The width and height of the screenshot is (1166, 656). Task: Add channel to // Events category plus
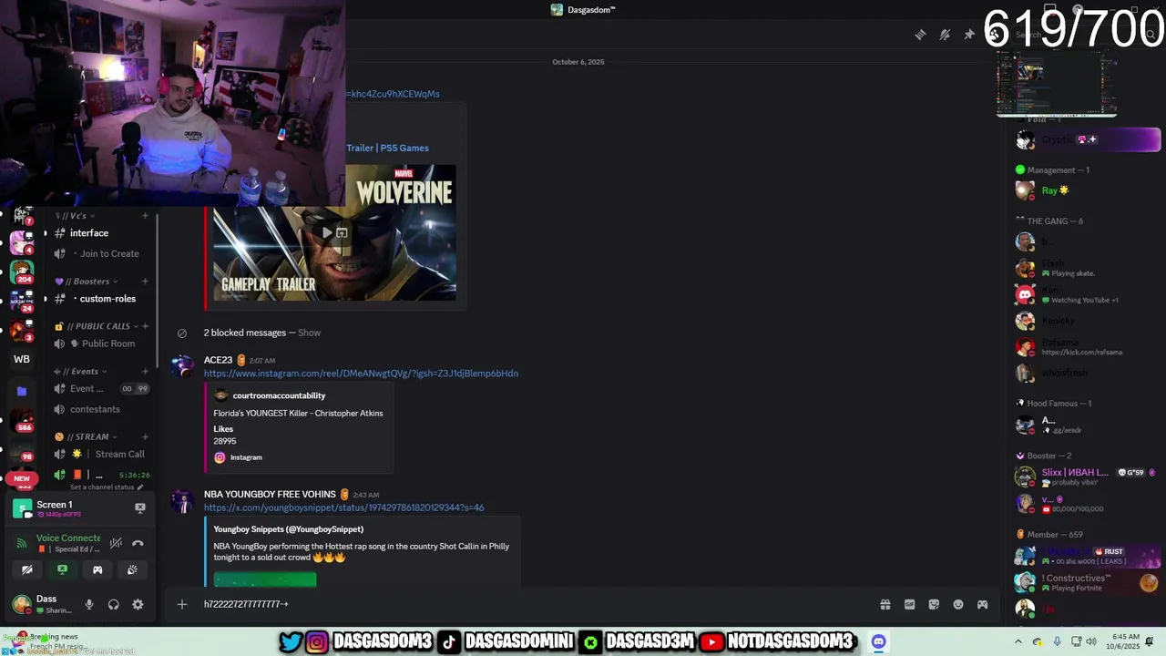(146, 371)
